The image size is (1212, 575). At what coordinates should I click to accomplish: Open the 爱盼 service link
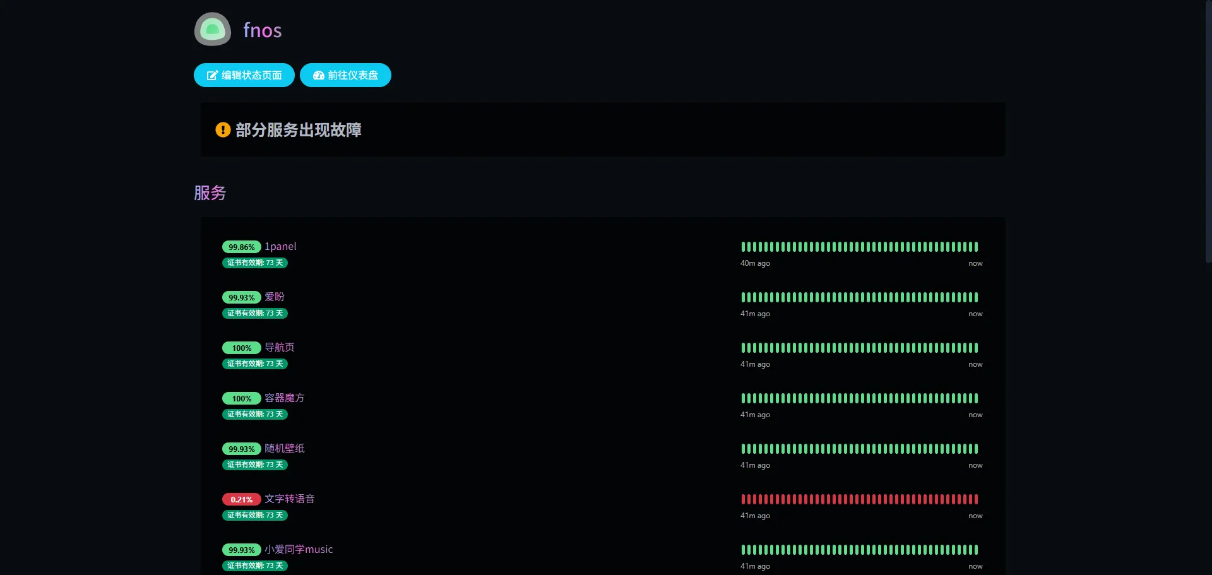coord(275,297)
